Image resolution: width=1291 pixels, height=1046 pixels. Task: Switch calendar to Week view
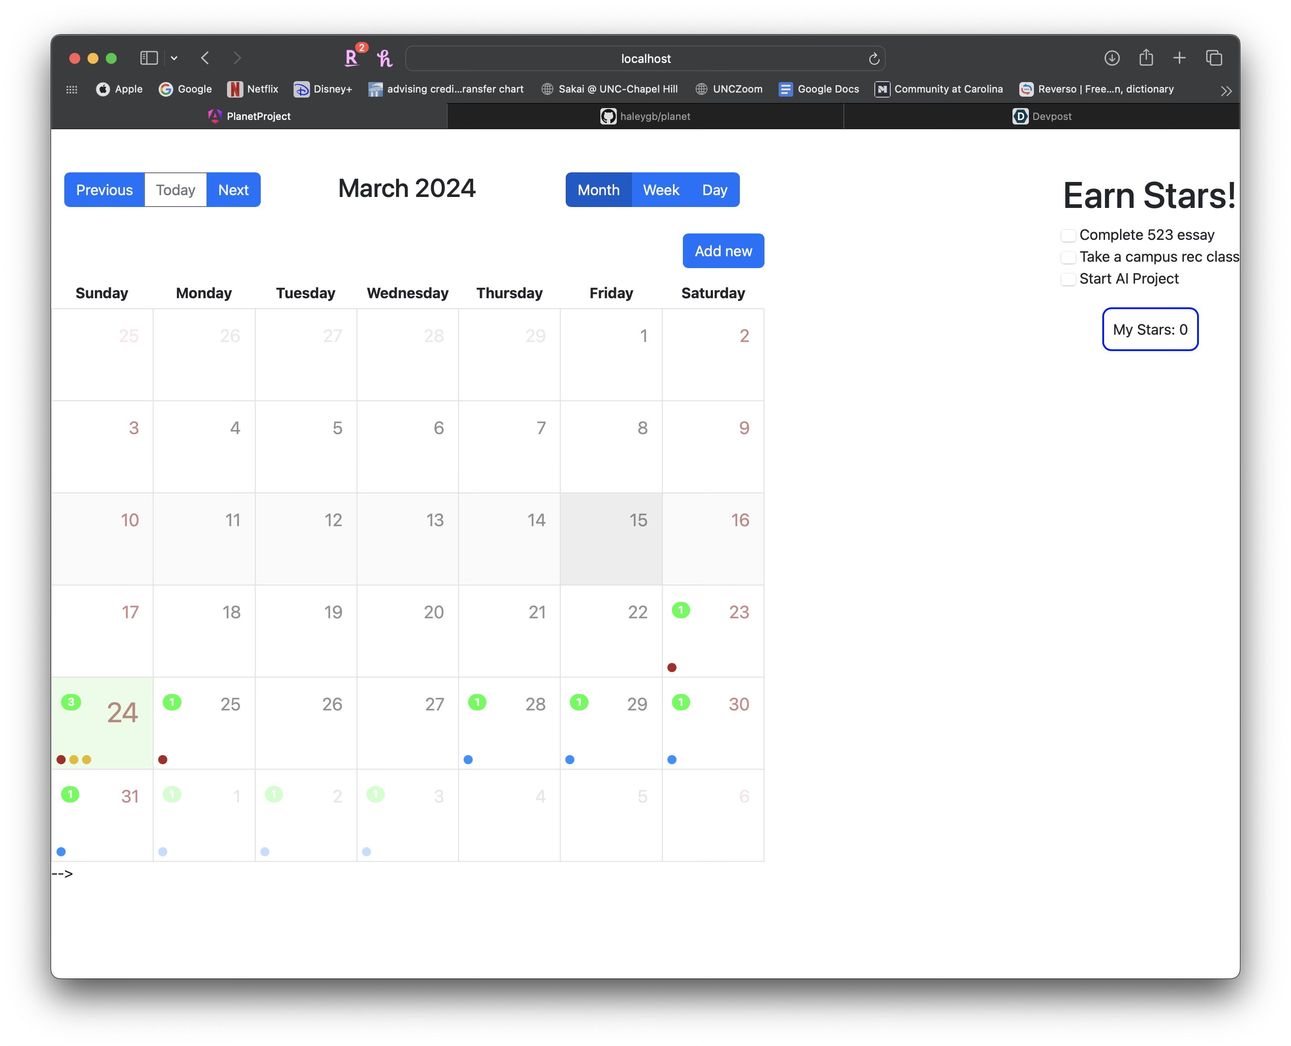[660, 190]
